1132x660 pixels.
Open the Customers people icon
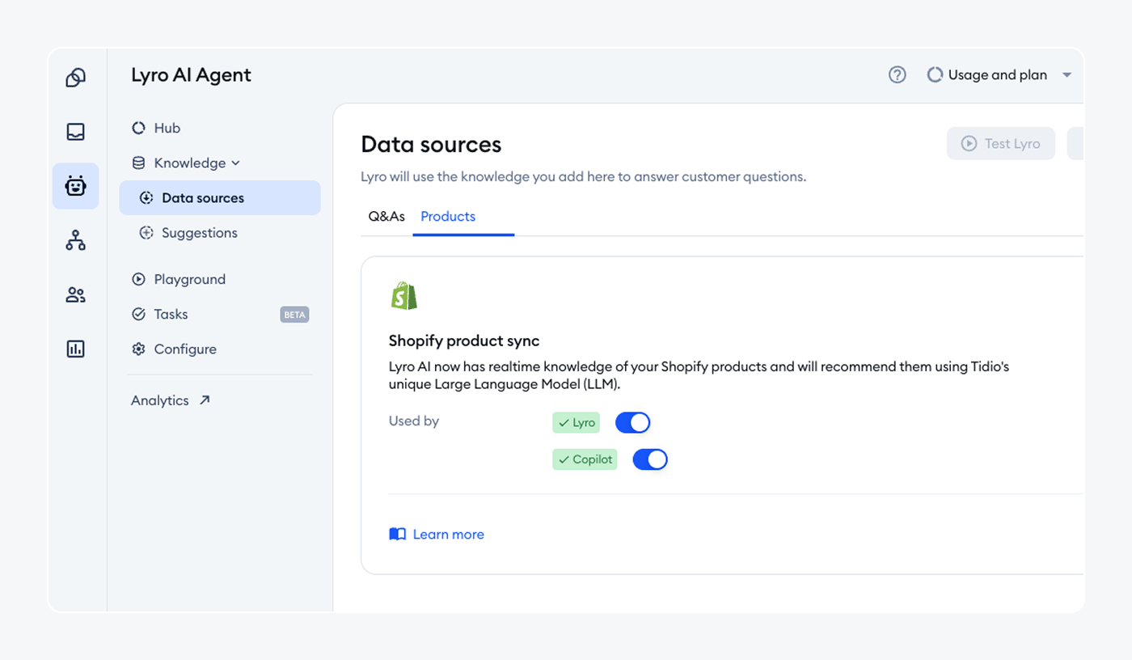(75, 294)
